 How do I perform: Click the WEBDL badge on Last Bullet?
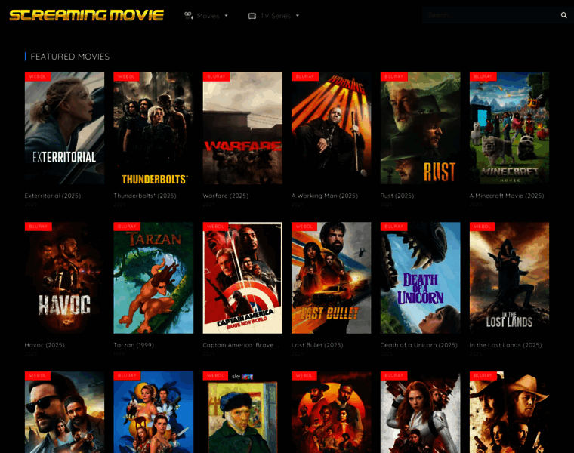tap(304, 226)
